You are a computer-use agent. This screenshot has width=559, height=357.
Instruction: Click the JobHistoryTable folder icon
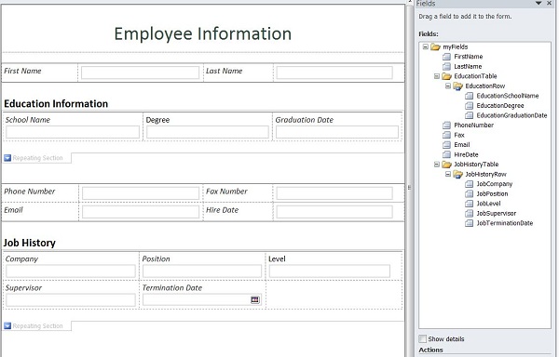pyautogui.click(x=446, y=165)
